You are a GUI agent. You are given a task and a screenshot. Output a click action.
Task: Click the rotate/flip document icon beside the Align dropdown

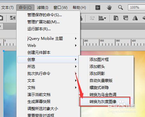coord(116,18)
